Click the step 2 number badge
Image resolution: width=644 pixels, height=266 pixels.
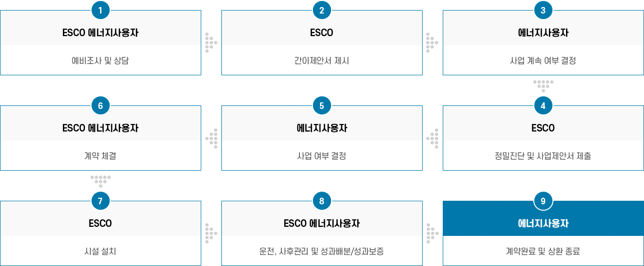[321, 10]
